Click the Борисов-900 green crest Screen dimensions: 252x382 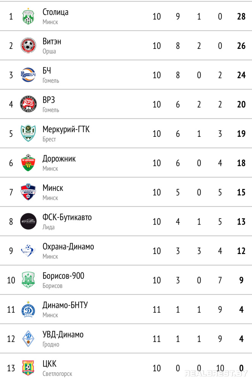(x=28, y=280)
